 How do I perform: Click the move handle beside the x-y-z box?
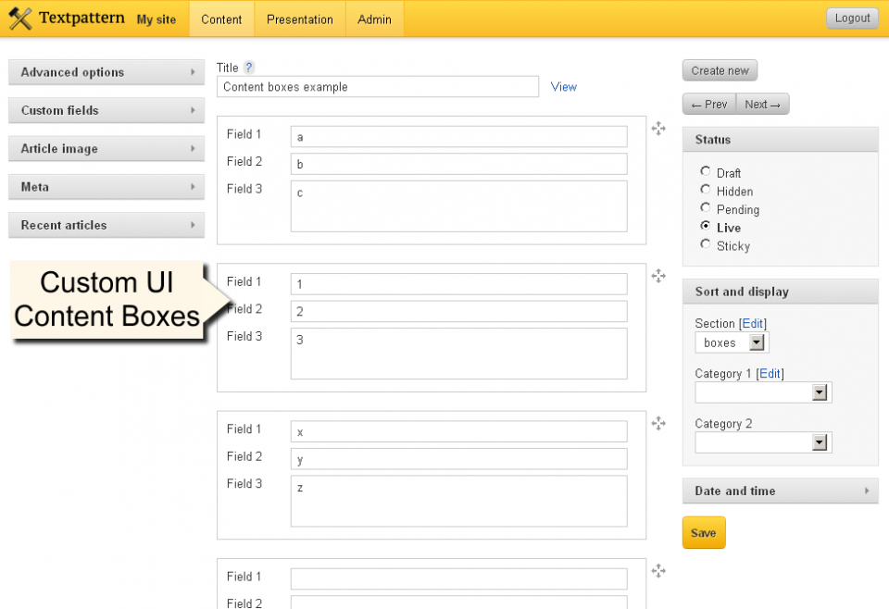pyautogui.click(x=658, y=423)
